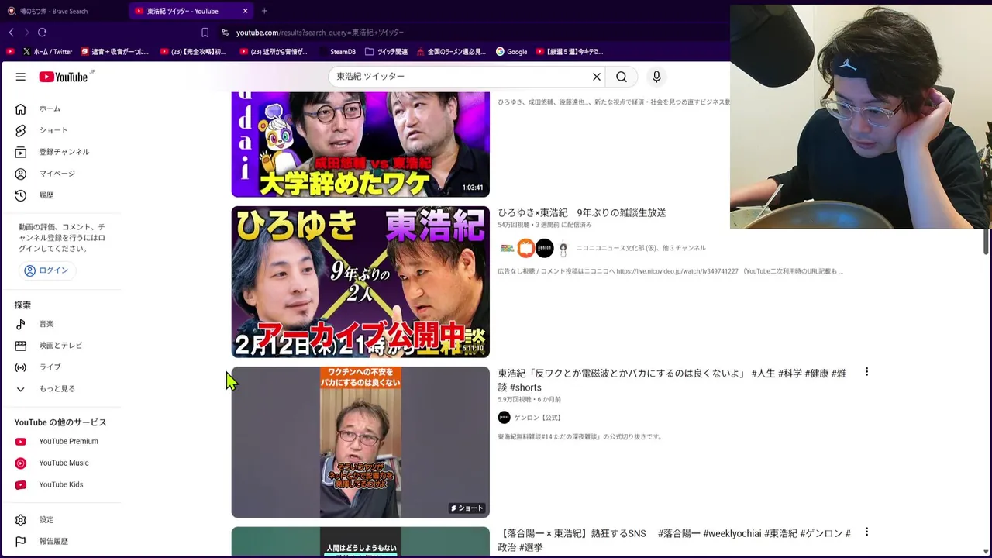
Task: Open 映画とテレビ under 探索
Action: pos(60,346)
